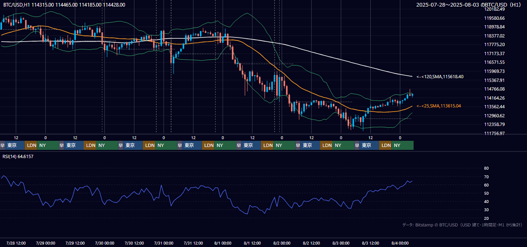Choose the 115969.73 price label

point(494,71)
